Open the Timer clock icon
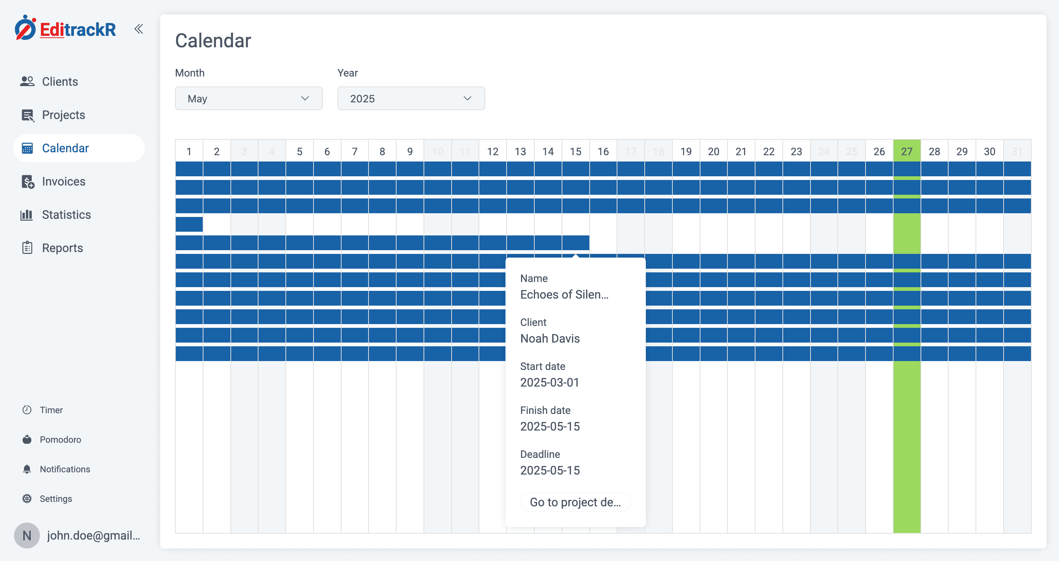The image size is (1059, 561). click(27, 410)
